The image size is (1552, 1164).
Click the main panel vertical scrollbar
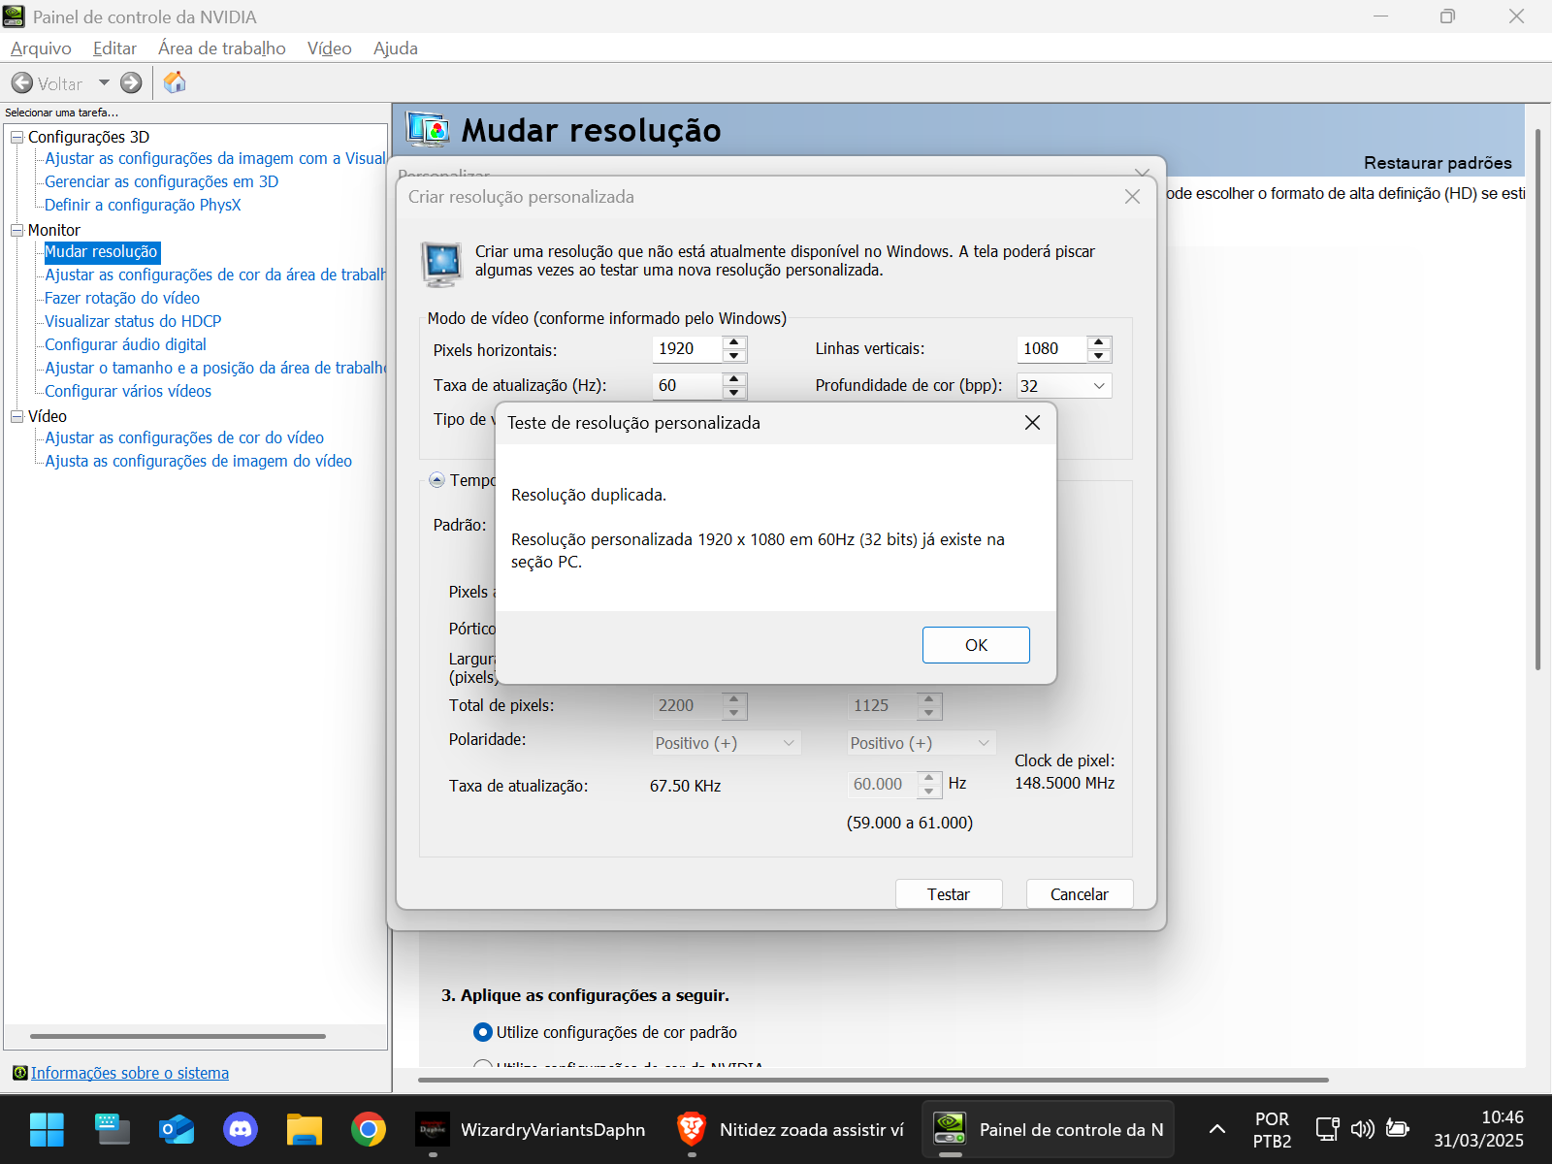click(x=1537, y=399)
